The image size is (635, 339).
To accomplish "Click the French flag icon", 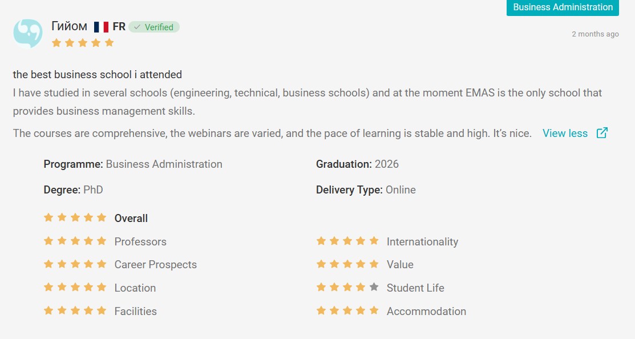I will (x=101, y=27).
